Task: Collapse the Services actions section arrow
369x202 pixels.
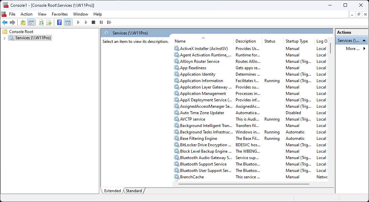Action: coord(364,41)
